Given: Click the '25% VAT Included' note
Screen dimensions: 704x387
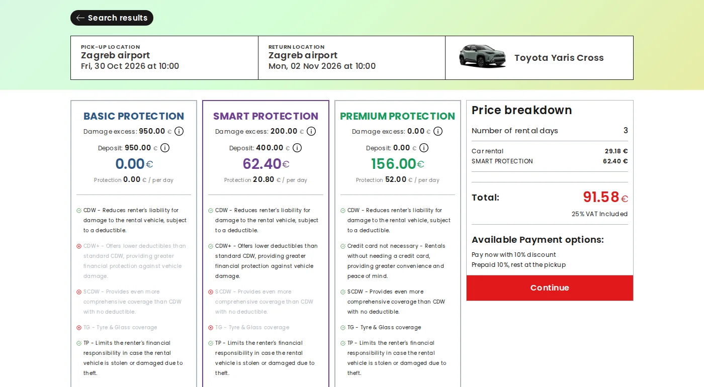Looking at the screenshot, I should click(x=599, y=214).
